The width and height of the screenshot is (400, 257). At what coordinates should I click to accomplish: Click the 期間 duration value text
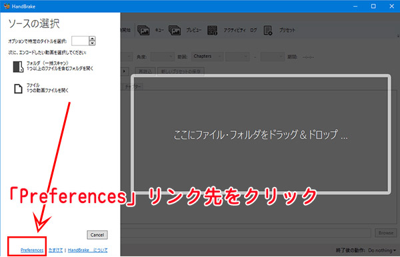pyautogui.click(x=308, y=57)
